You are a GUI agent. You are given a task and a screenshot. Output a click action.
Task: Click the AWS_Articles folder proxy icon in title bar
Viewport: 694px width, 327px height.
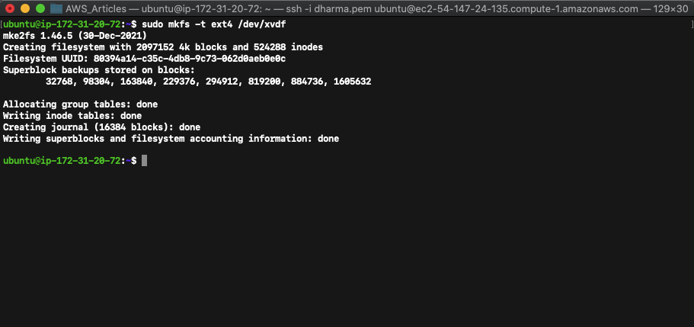56,8
